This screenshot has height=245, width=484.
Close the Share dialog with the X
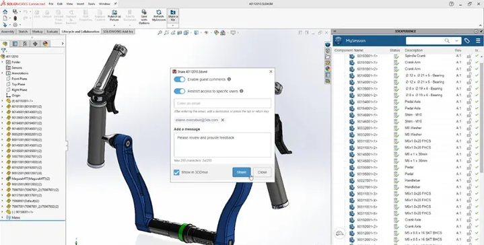point(271,71)
